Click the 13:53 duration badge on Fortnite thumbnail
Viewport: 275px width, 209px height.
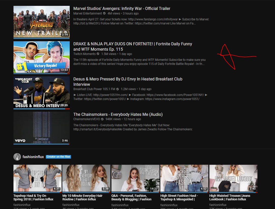click(x=64, y=70)
